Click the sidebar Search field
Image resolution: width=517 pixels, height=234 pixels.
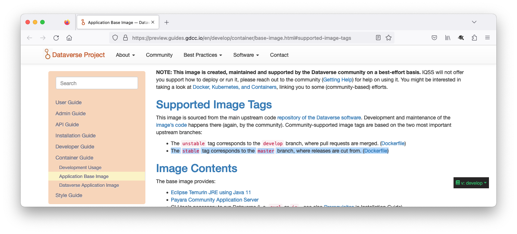tap(97, 83)
